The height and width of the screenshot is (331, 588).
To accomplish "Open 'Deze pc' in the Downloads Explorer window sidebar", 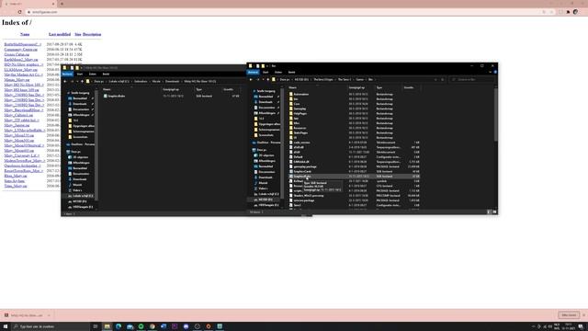I will (x=75, y=152).
